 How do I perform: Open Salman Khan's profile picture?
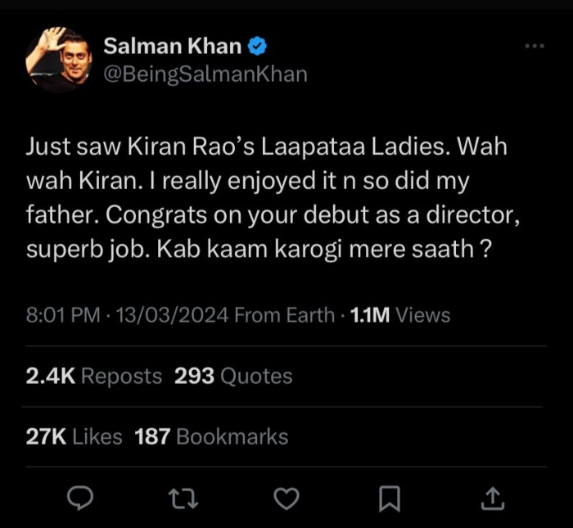click(x=57, y=59)
